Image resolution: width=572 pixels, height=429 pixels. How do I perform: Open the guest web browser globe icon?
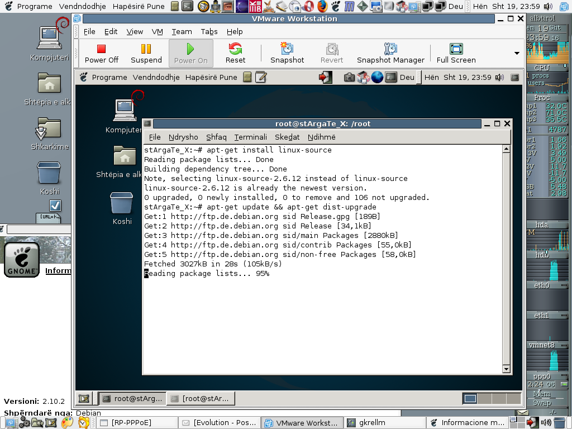click(377, 77)
